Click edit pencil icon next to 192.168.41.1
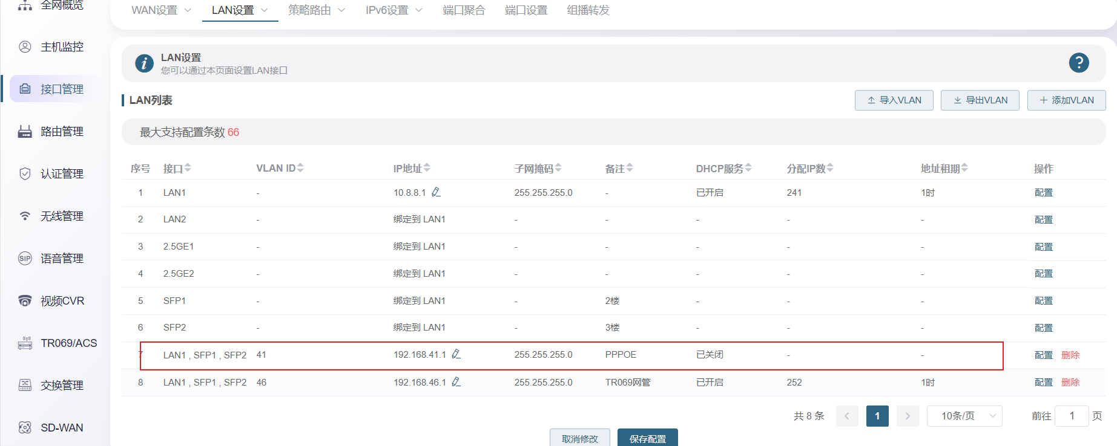The image size is (1117, 446). click(x=456, y=354)
